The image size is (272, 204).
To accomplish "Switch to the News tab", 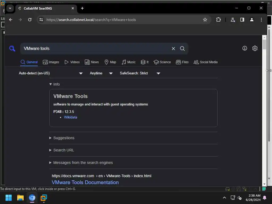I will point(92,62).
